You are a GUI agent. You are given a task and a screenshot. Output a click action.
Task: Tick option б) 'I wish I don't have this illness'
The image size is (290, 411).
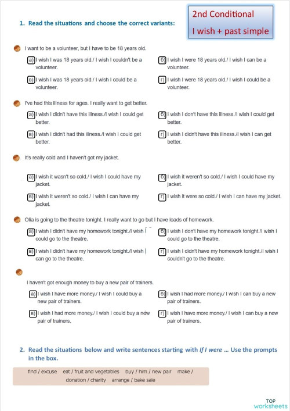pyautogui.click(x=162, y=115)
